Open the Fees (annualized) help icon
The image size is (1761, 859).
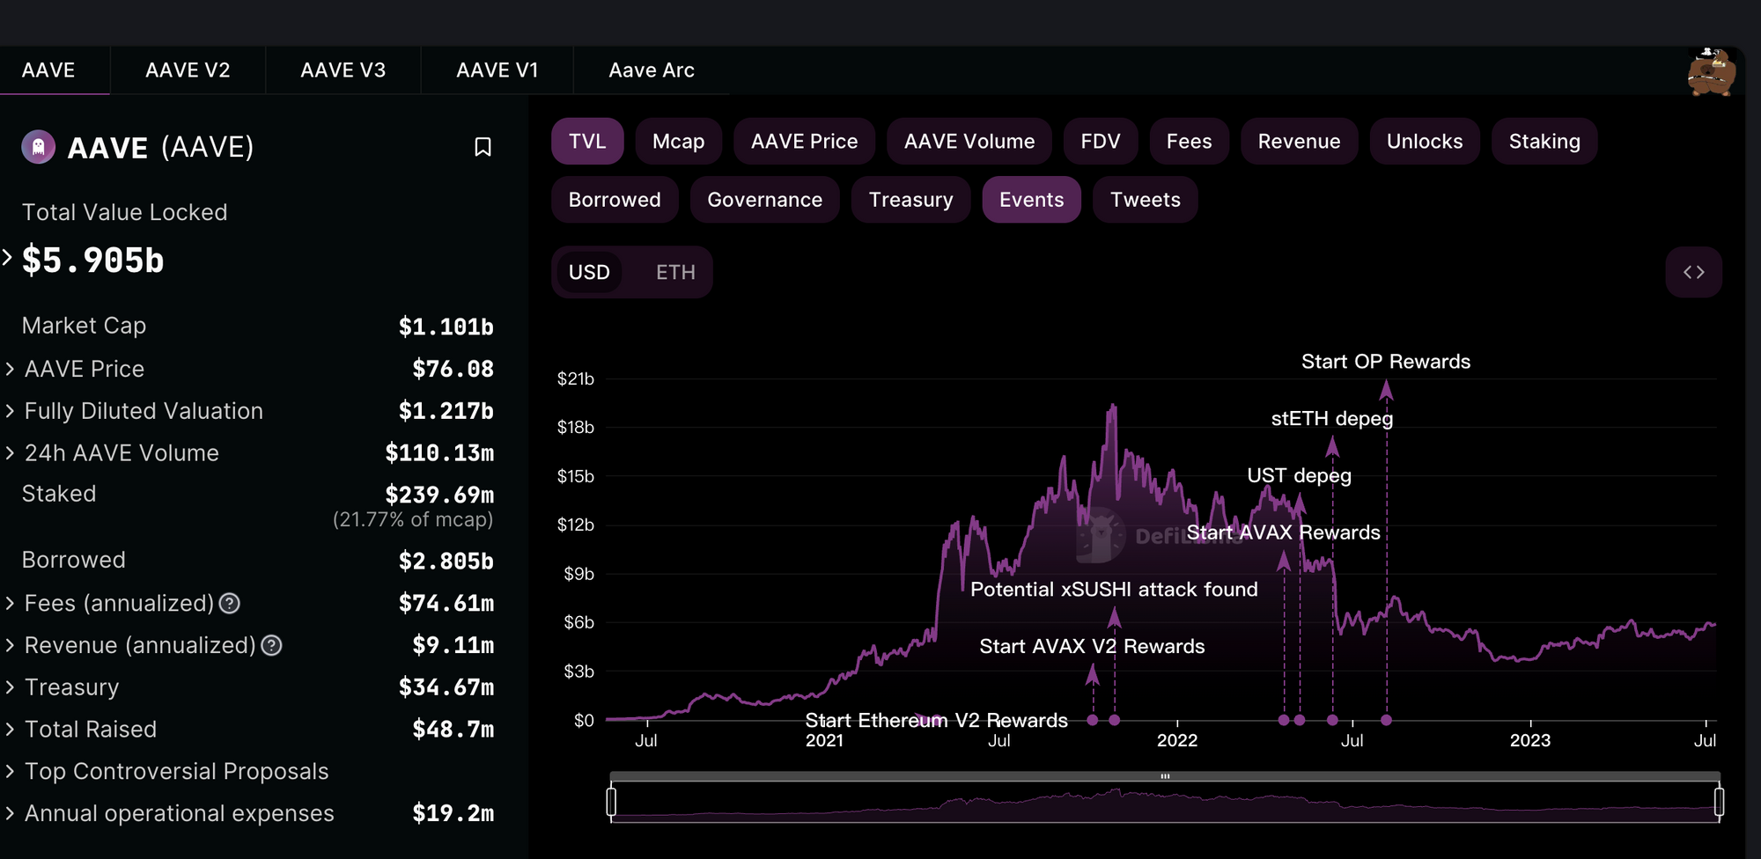coord(230,603)
